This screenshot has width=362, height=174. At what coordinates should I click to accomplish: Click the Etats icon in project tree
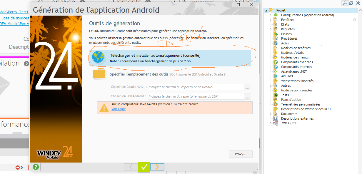(276, 24)
